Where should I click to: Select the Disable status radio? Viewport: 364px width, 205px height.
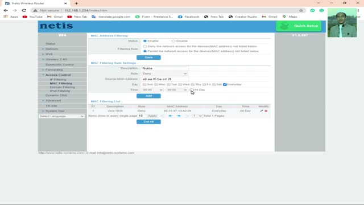pos(173,41)
